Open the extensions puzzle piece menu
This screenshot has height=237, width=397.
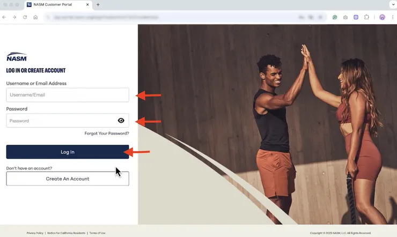(x=366, y=17)
